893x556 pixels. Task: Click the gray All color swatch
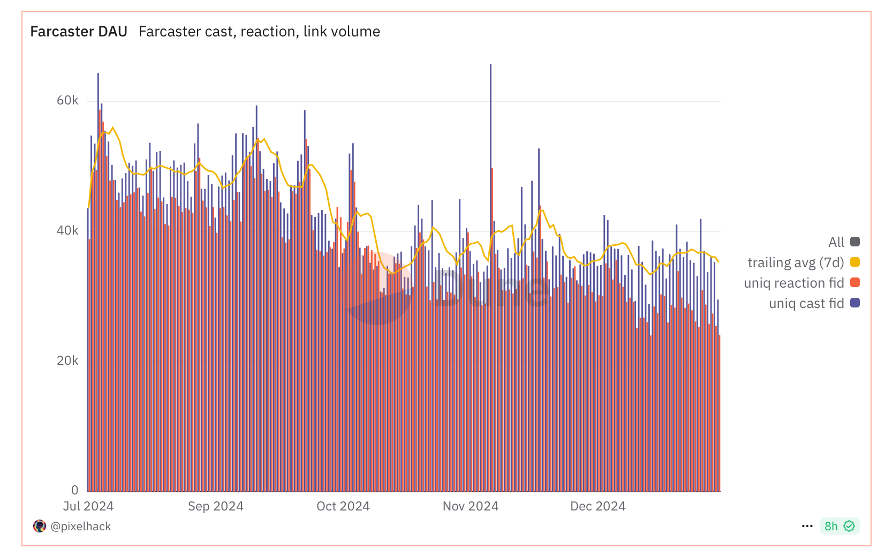(855, 242)
